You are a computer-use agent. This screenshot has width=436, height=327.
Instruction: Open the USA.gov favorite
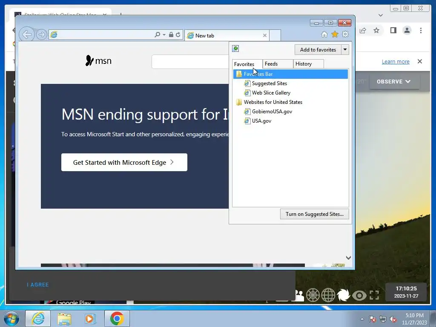(261, 121)
